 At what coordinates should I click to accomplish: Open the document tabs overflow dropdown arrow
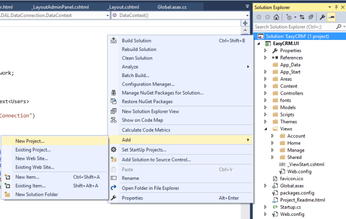(x=247, y=6)
